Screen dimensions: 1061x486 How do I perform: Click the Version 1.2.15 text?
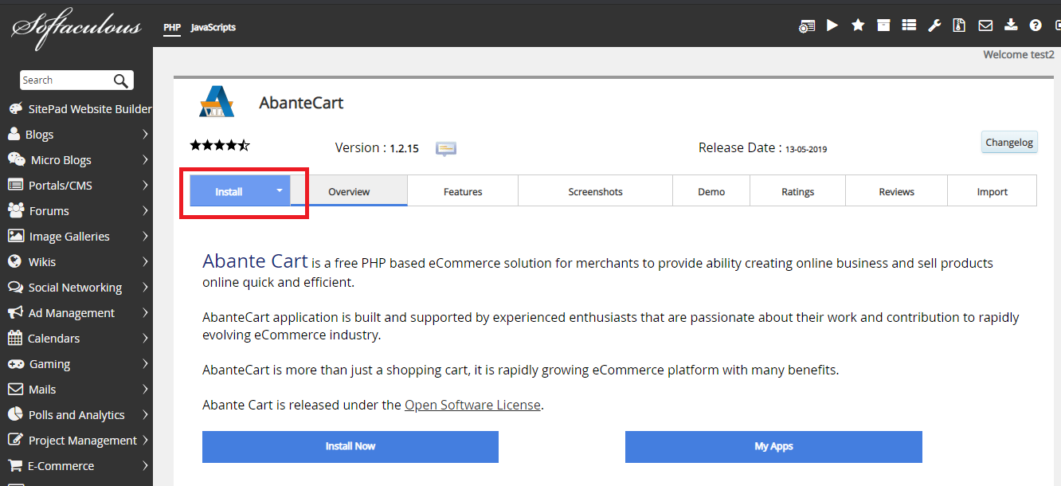tap(377, 148)
